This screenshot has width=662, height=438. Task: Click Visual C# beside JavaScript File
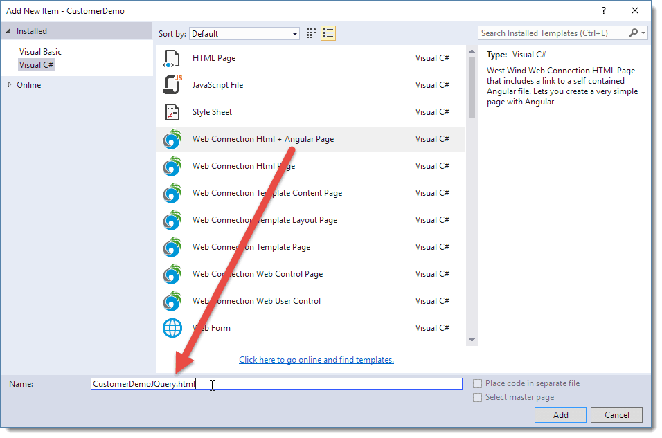[x=432, y=85]
